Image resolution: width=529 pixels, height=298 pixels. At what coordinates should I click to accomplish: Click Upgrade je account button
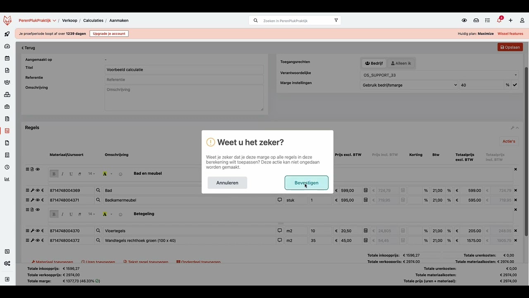[x=109, y=34]
